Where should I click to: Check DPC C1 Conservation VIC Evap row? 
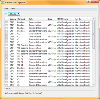coord(7,82)
